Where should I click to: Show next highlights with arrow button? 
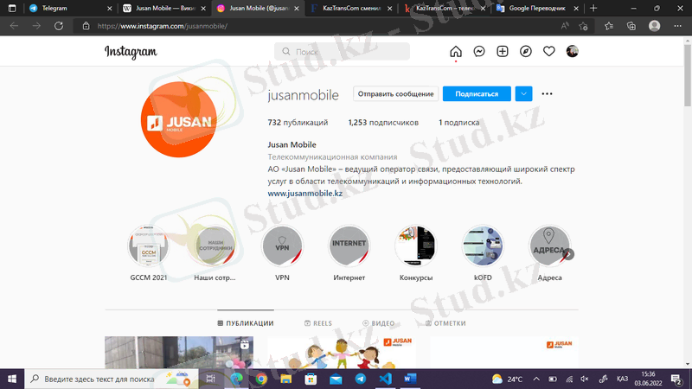tap(569, 254)
